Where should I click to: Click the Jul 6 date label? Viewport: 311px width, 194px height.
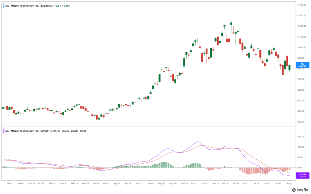tap(245, 183)
